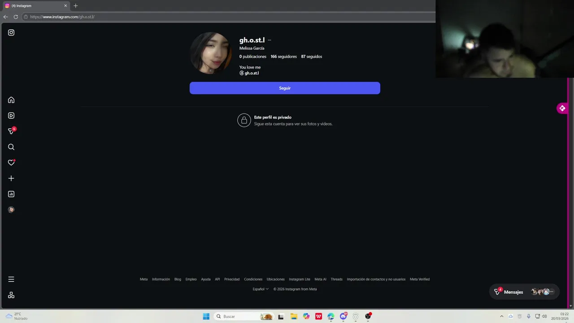
Task: Open the Condiciones footer link
Action: click(253, 279)
